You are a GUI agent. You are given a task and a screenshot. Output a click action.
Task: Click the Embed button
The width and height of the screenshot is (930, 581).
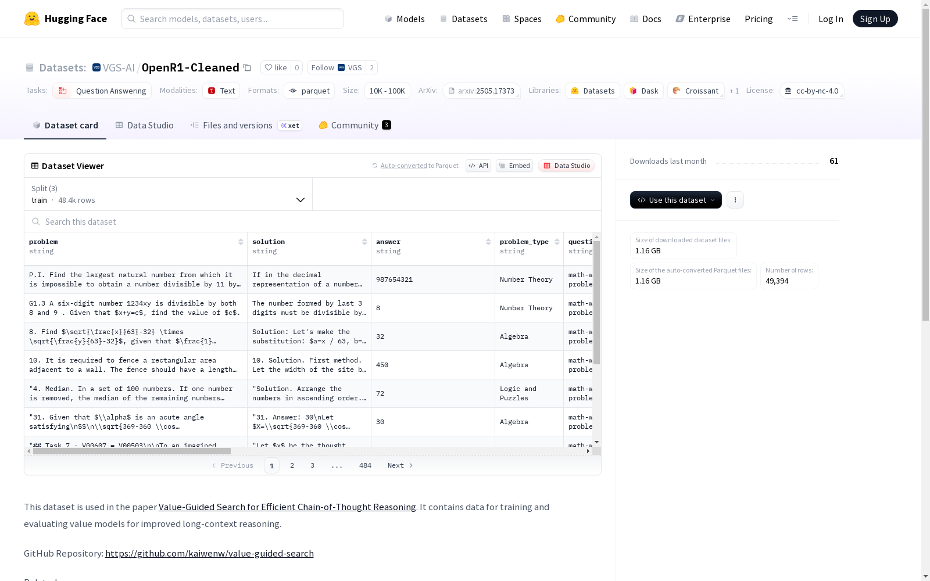point(514,166)
